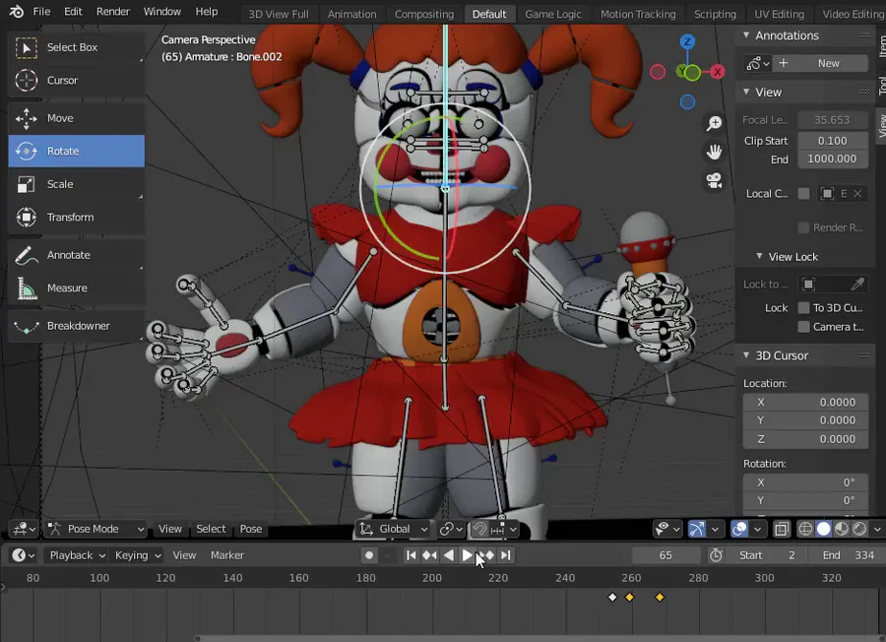
Task: Switch to rendered viewport shading
Action: point(859,529)
